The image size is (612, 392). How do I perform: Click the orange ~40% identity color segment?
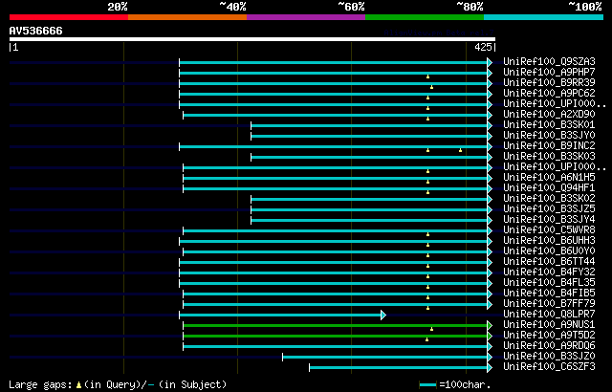point(187,17)
